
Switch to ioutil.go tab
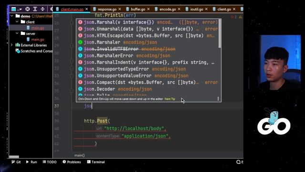click(197, 9)
